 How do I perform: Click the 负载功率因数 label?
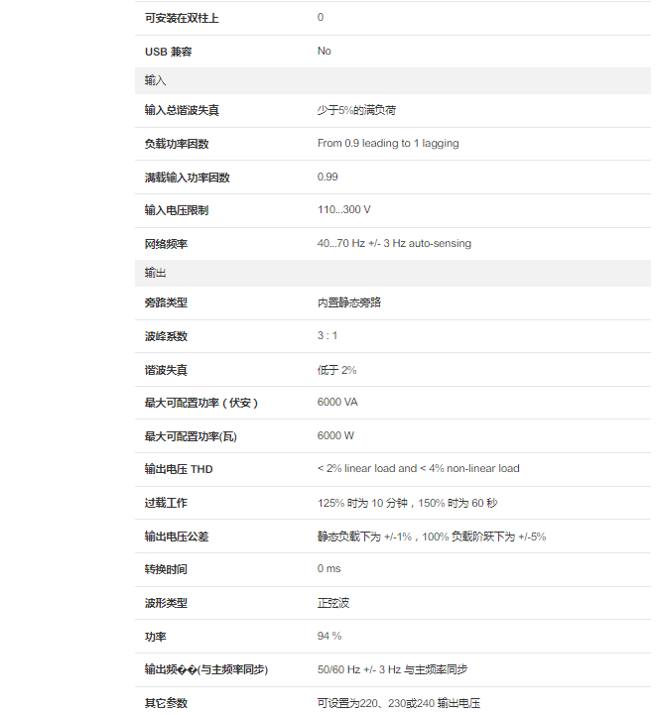[177, 144]
